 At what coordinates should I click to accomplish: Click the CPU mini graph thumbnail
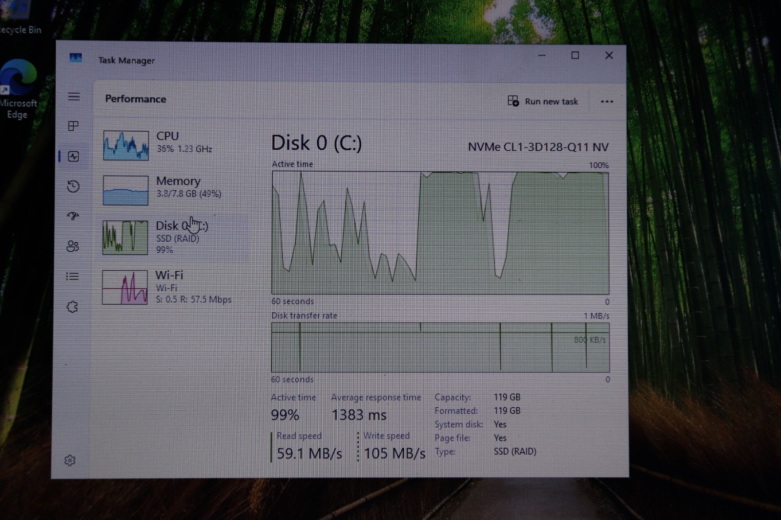click(126, 145)
